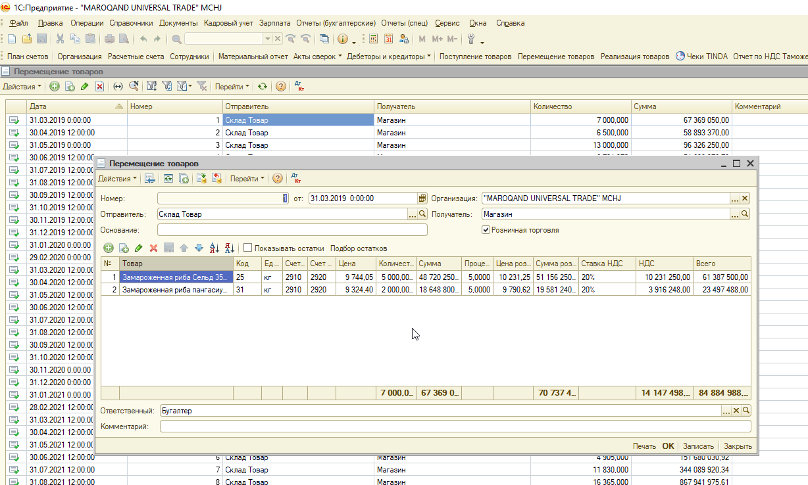This screenshot has height=485, width=808.
Task: Sort goods table ascending A-Я
Action: (214, 248)
